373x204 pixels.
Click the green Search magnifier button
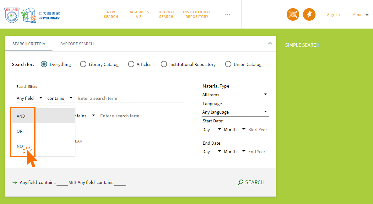click(x=251, y=182)
